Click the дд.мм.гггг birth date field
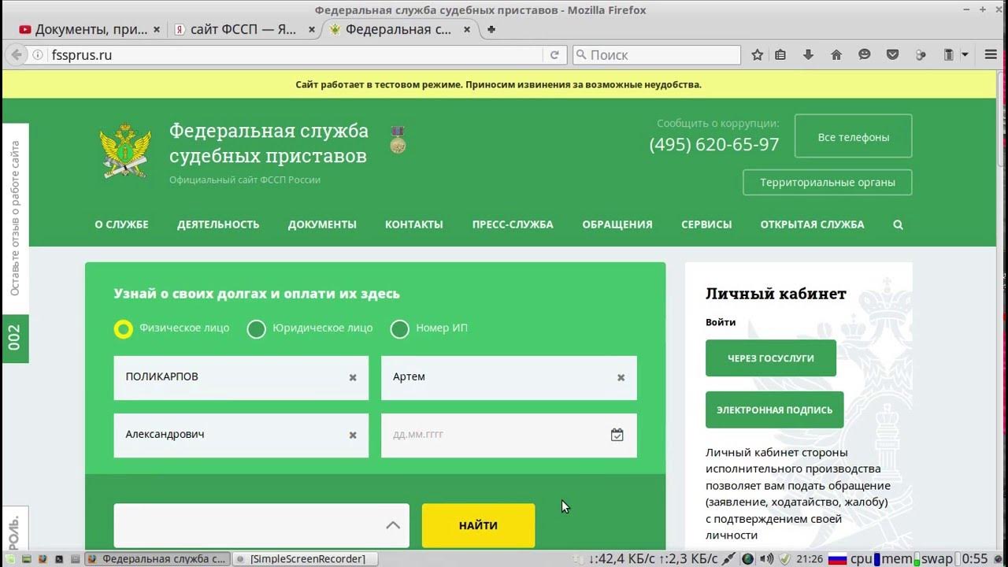This screenshot has height=567, width=1008. point(509,435)
